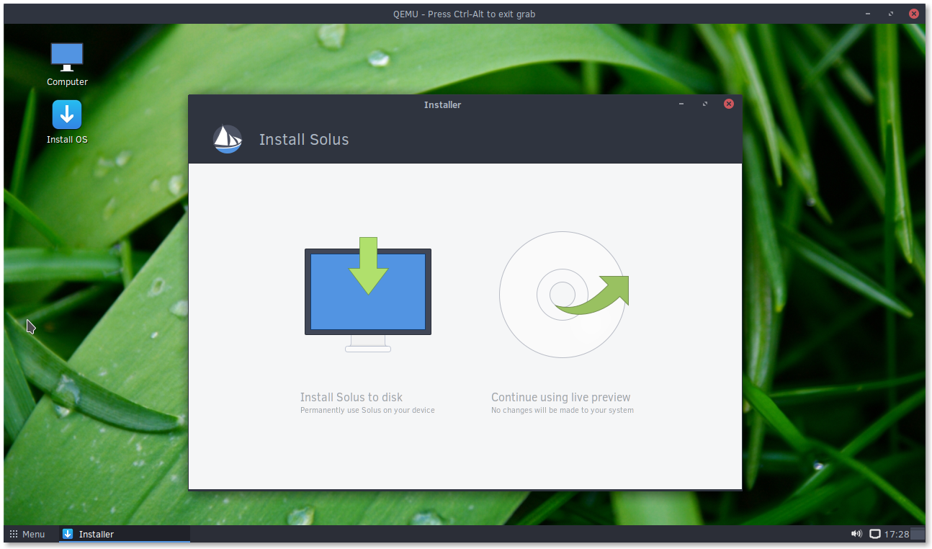Open the Install OS desktop shortcut
Image resolution: width=932 pixels, height=549 pixels.
(67, 122)
